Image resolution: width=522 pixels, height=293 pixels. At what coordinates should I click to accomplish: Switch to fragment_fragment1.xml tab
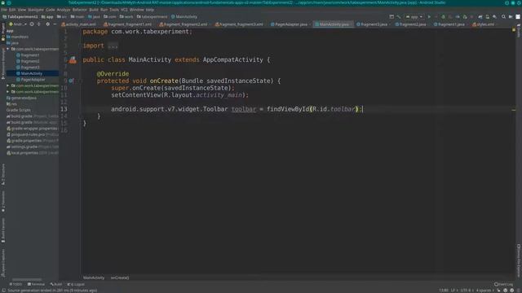click(128, 24)
